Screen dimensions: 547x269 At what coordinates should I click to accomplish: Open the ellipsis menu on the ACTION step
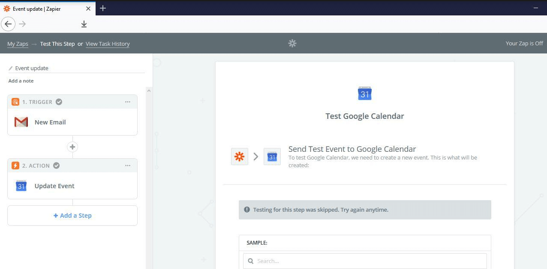click(128, 166)
